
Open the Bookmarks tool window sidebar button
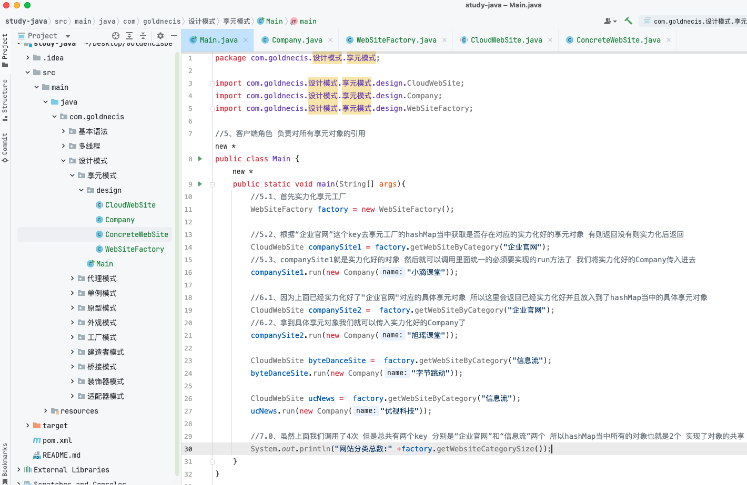click(5, 462)
